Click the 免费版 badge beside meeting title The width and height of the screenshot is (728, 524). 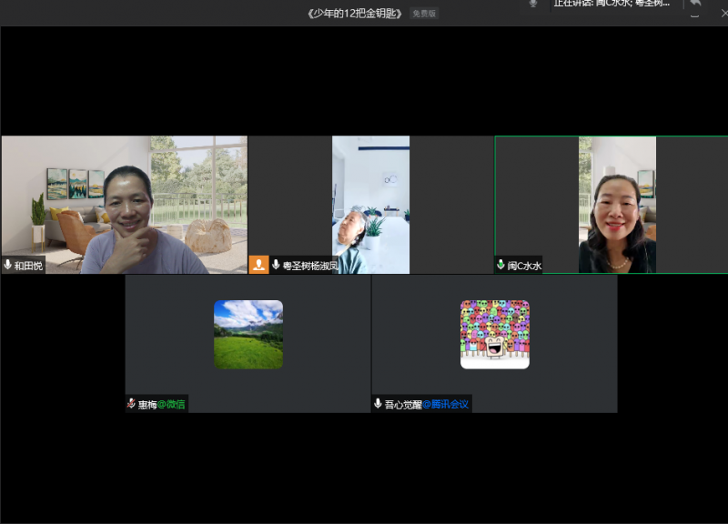tap(424, 14)
